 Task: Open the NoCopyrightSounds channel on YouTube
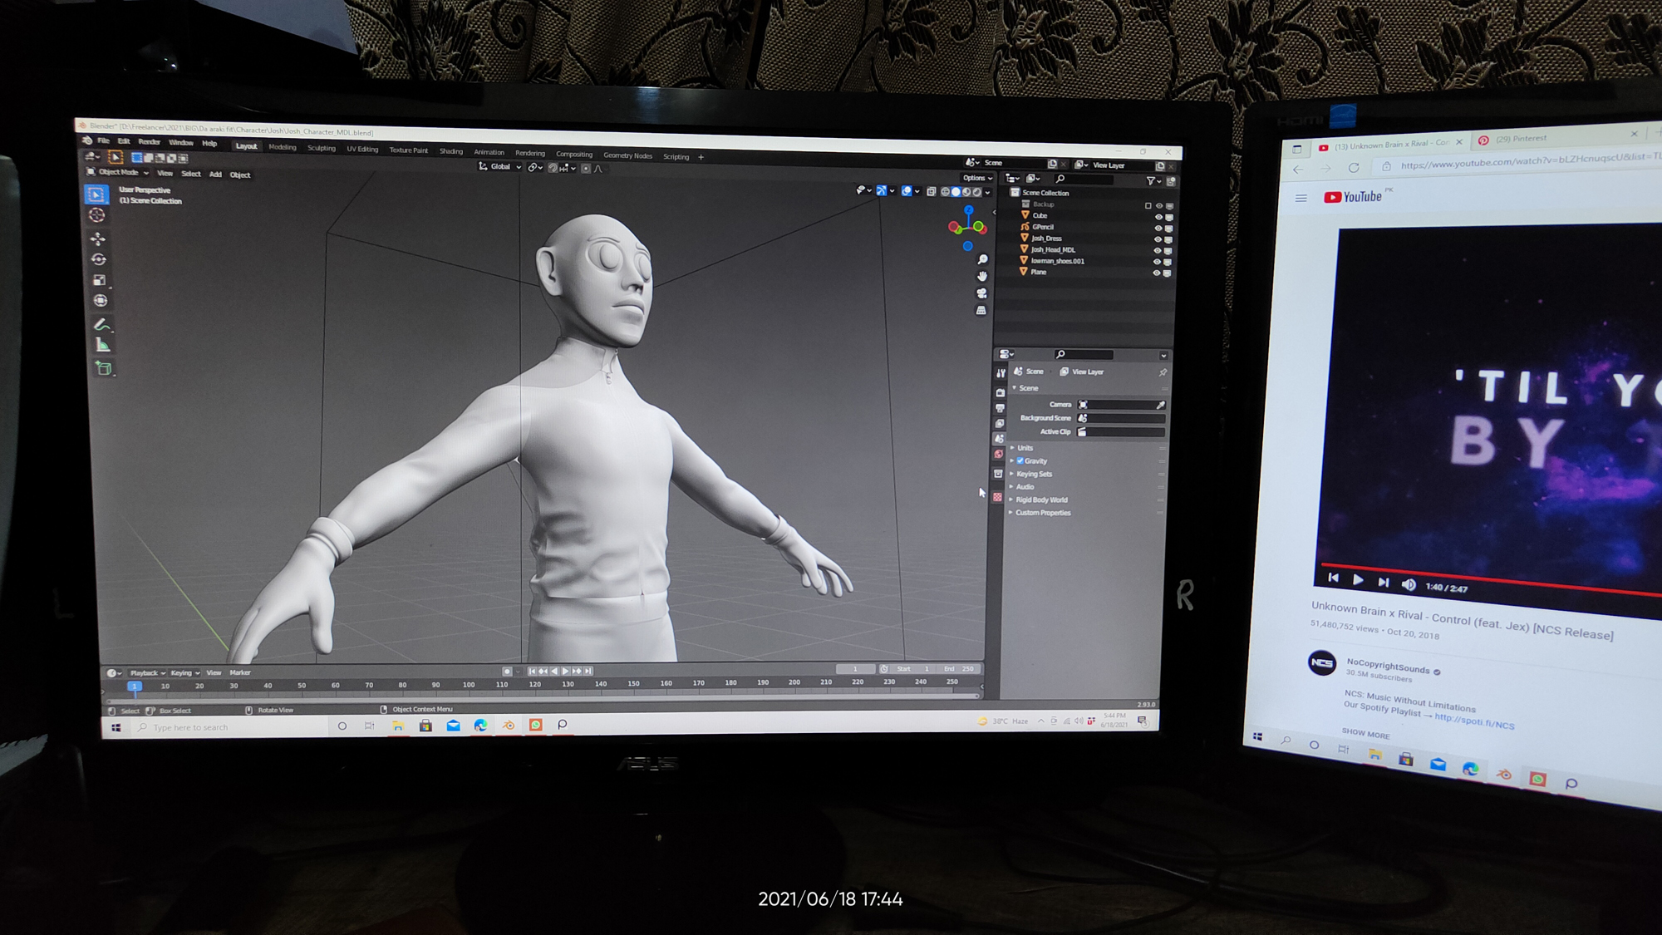1388,667
